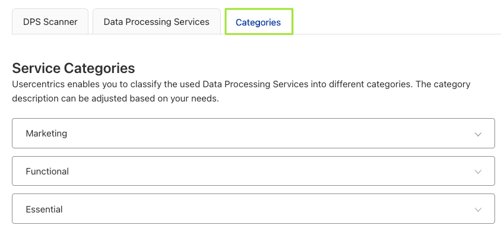Click the Essential label text

(45, 210)
